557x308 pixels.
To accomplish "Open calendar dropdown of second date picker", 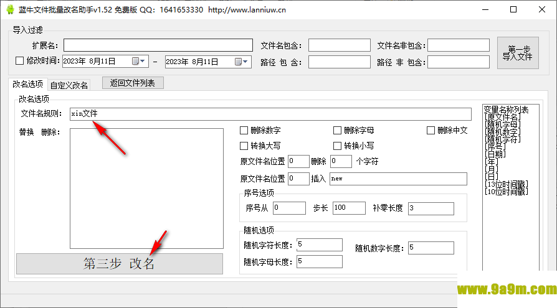I will click(x=241, y=62).
